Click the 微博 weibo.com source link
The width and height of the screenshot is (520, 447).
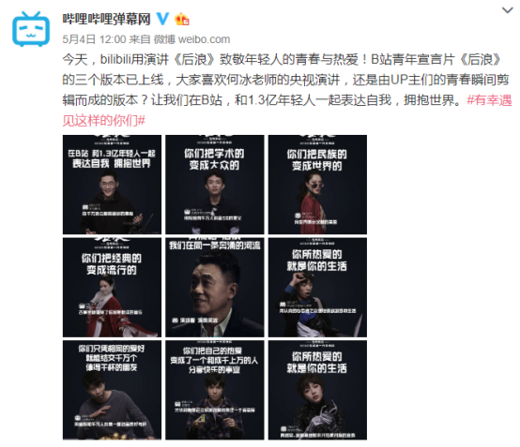pyautogui.click(x=191, y=39)
